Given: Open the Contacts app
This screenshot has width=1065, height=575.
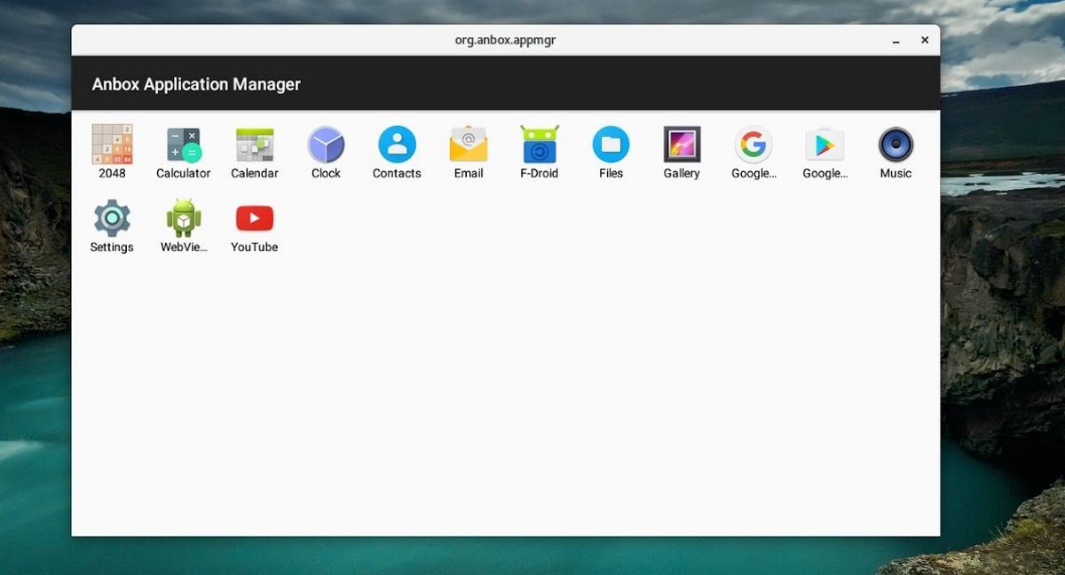Looking at the screenshot, I should point(397,145).
